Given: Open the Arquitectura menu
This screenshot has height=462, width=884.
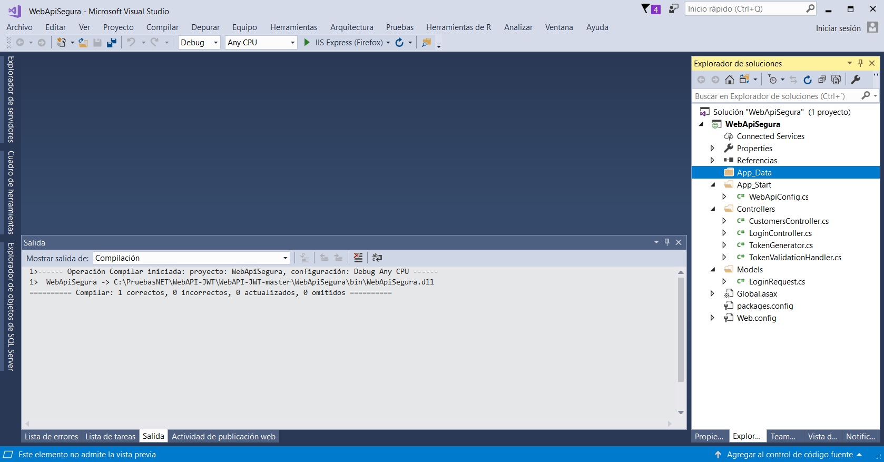Looking at the screenshot, I should tap(352, 27).
